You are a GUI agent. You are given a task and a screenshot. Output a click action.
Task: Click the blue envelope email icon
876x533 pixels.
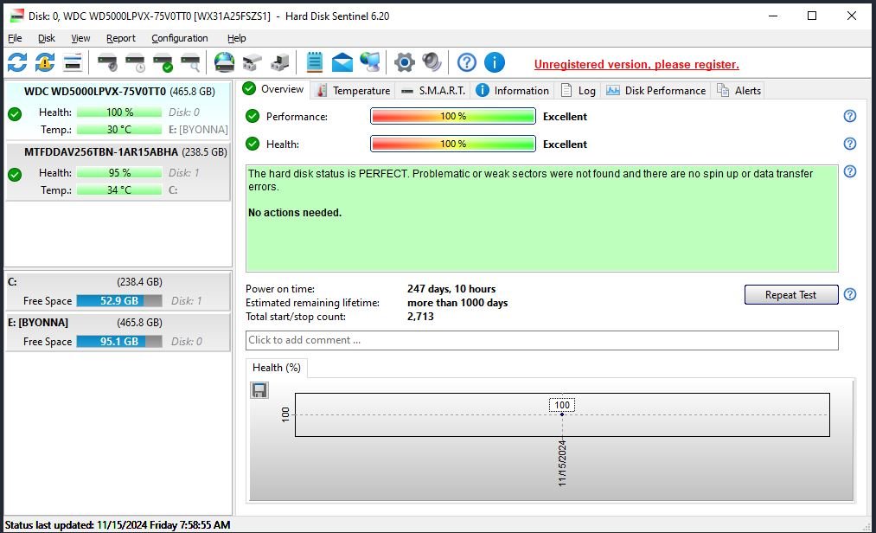(342, 62)
